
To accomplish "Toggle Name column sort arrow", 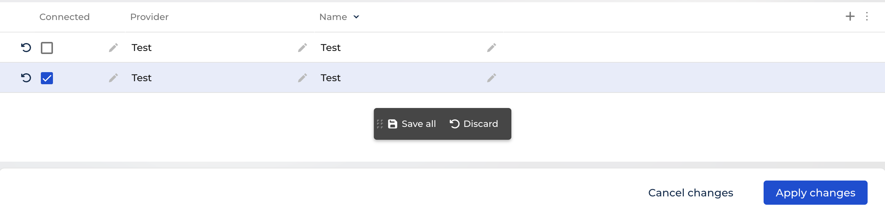I will (x=356, y=17).
